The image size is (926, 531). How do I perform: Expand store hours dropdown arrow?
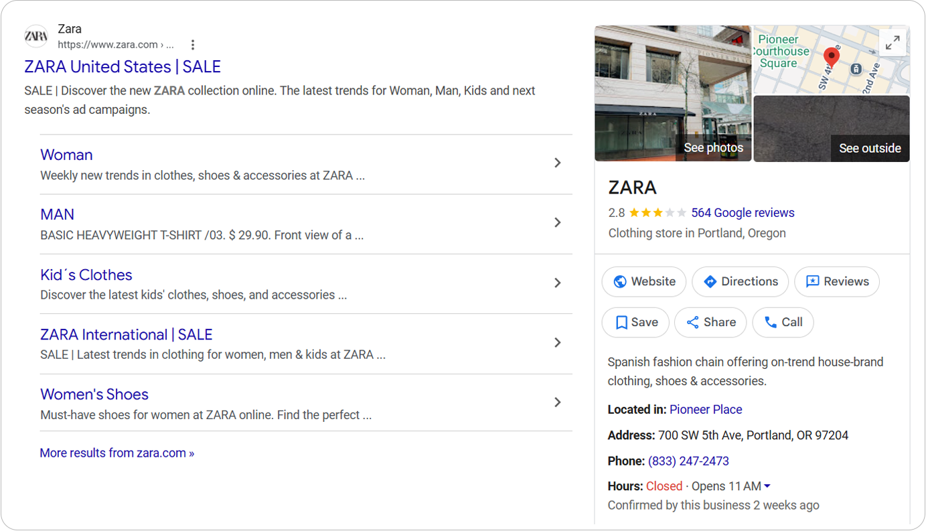coord(767,487)
